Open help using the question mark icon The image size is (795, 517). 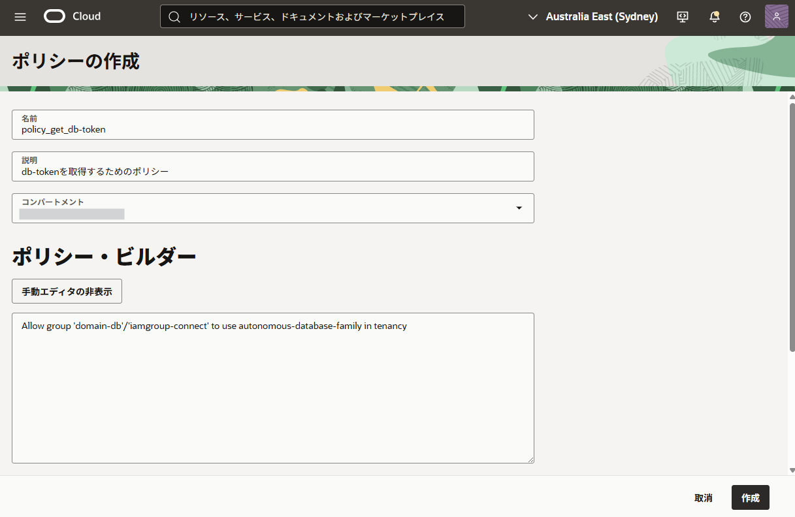[745, 17]
